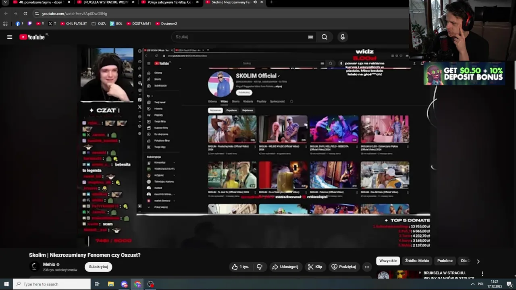This screenshot has height=290, width=516.
Task: Open Mehio channel avatar
Action: (35, 267)
